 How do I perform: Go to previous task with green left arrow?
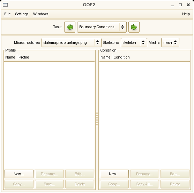pyautogui.click(x=70, y=27)
